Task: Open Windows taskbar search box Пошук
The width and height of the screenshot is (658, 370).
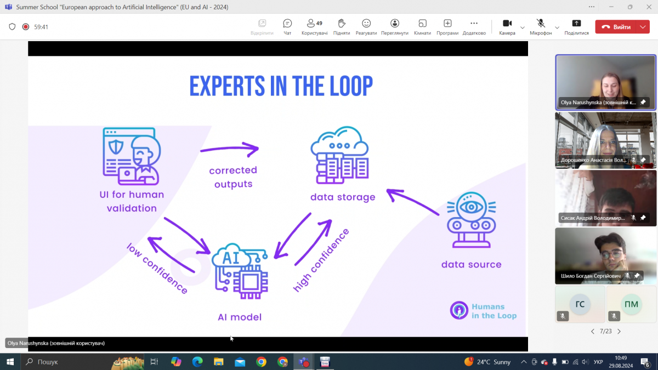Action: click(x=66, y=362)
